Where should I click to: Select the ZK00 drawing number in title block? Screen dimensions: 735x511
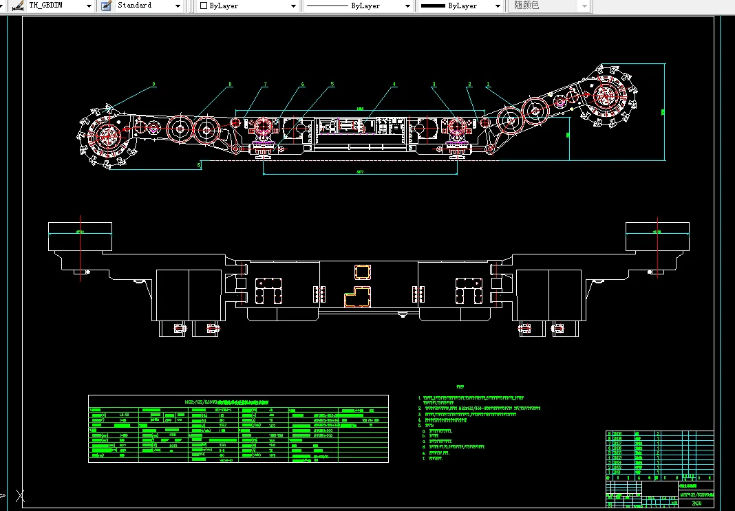(696, 503)
